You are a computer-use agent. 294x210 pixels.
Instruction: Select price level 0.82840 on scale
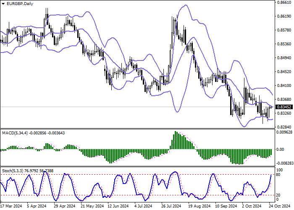[x=284, y=127]
